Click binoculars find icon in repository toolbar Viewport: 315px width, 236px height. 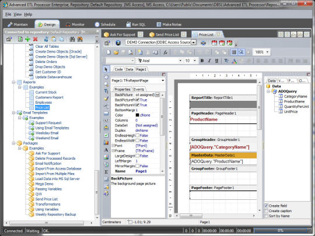coord(72,39)
